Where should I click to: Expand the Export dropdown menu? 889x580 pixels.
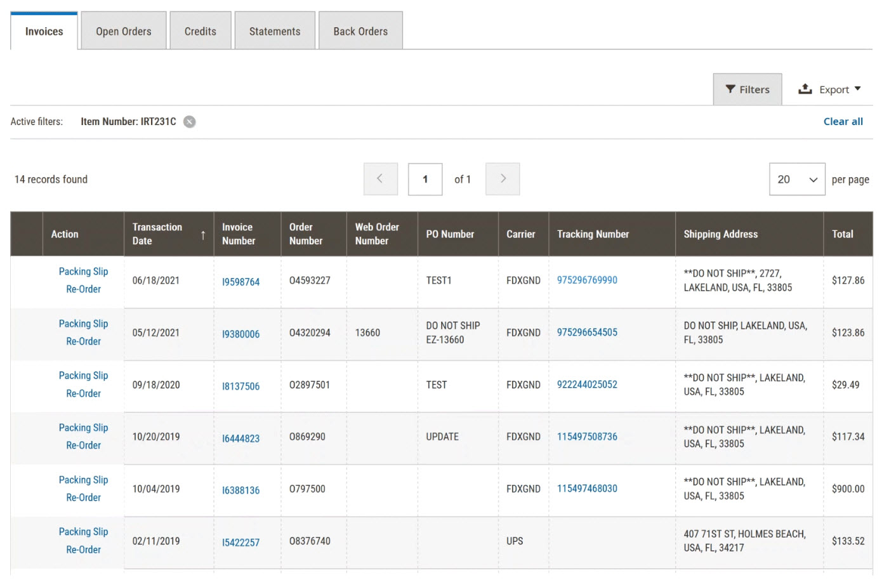(x=829, y=89)
